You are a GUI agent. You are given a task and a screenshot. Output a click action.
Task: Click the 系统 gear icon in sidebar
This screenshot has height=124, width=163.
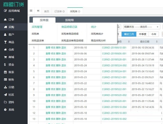[x=5, y=110]
